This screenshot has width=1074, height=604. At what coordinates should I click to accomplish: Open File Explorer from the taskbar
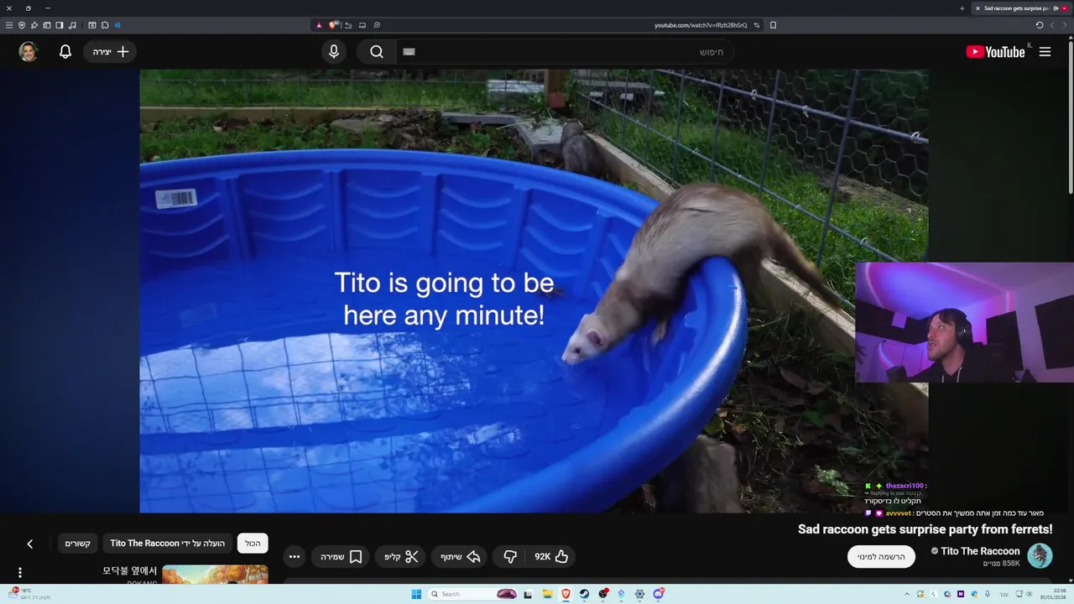[548, 594]
